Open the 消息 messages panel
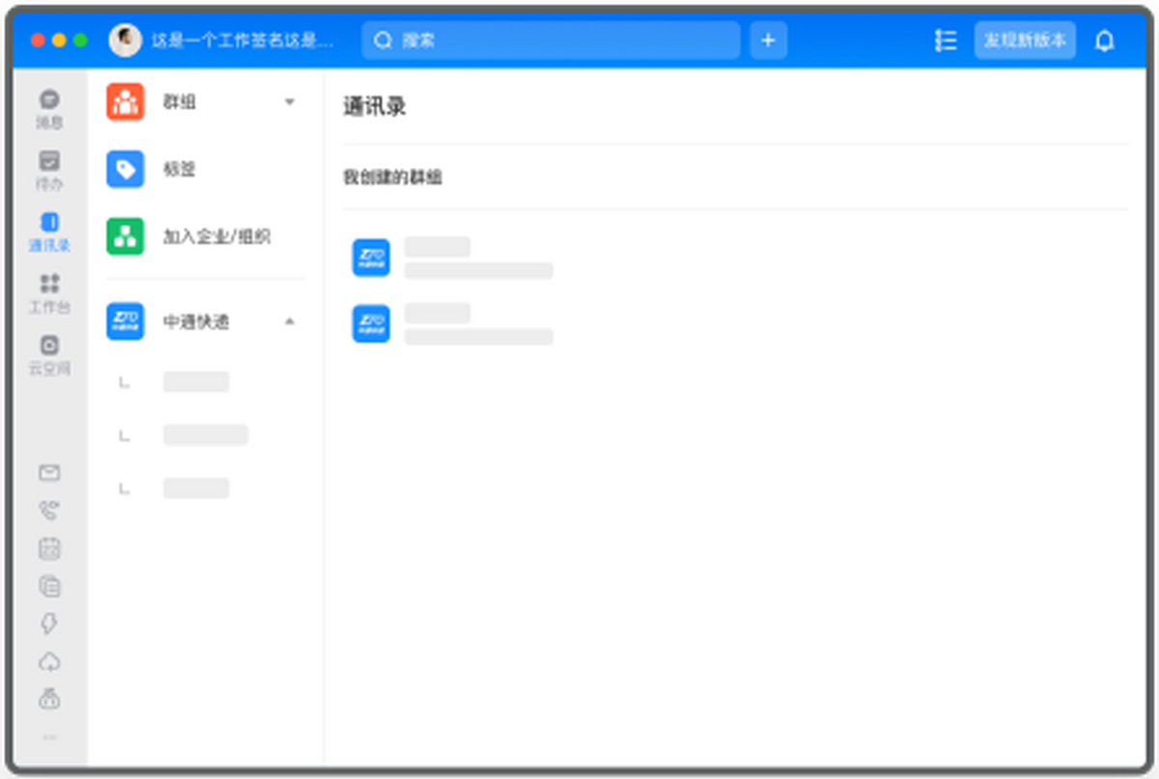The height and width of the screenshot is (779, 1159). point(49,106)
